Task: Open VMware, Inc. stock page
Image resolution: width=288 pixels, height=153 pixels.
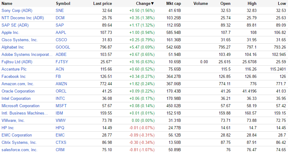Action: [x=13, y=120]
